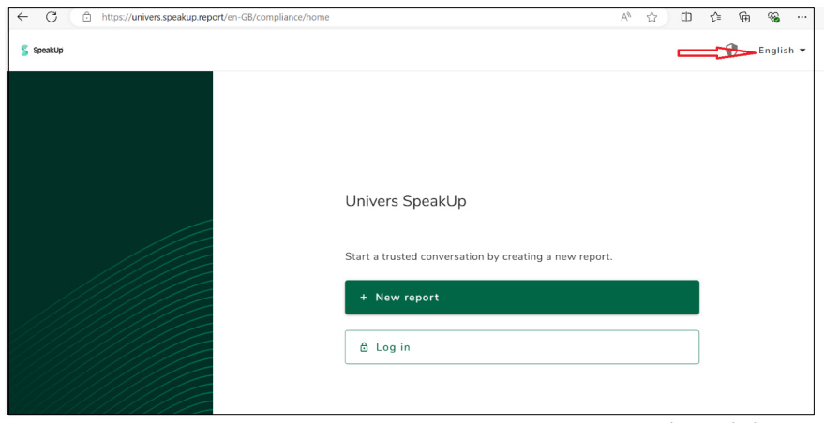Click the shield privacy icon in header
Image resolution: width=824 pixels, height=423 pixels.
(x=731, y=51)
